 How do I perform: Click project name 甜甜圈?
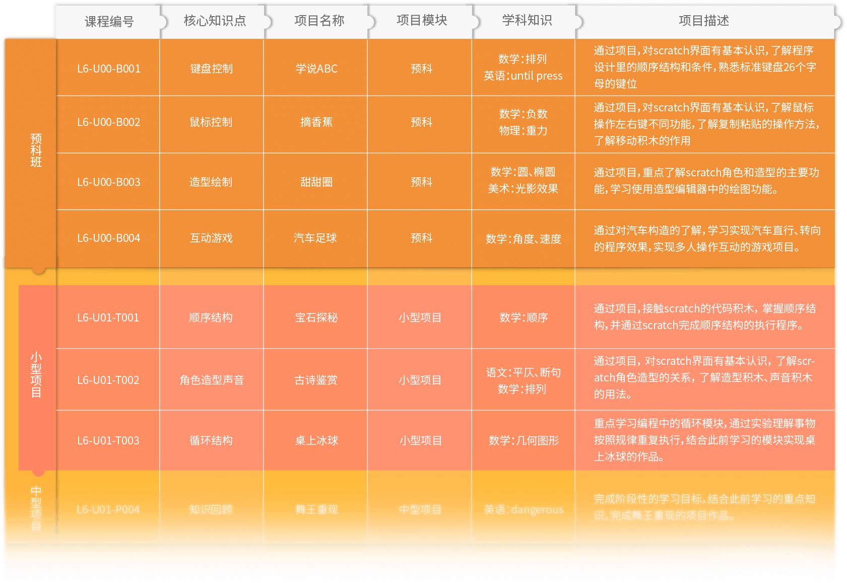316,182
